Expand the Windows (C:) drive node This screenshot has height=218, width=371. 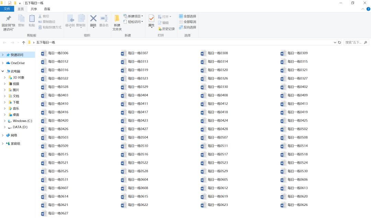click(5, 121)
